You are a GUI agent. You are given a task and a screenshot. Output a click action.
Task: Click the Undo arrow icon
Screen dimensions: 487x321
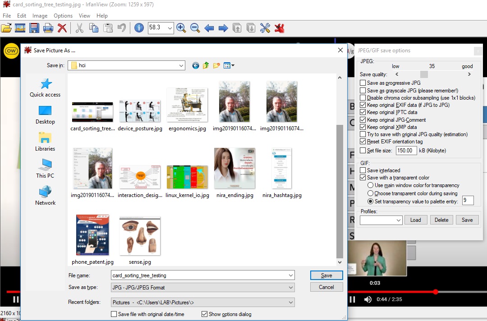coord(121,28)
